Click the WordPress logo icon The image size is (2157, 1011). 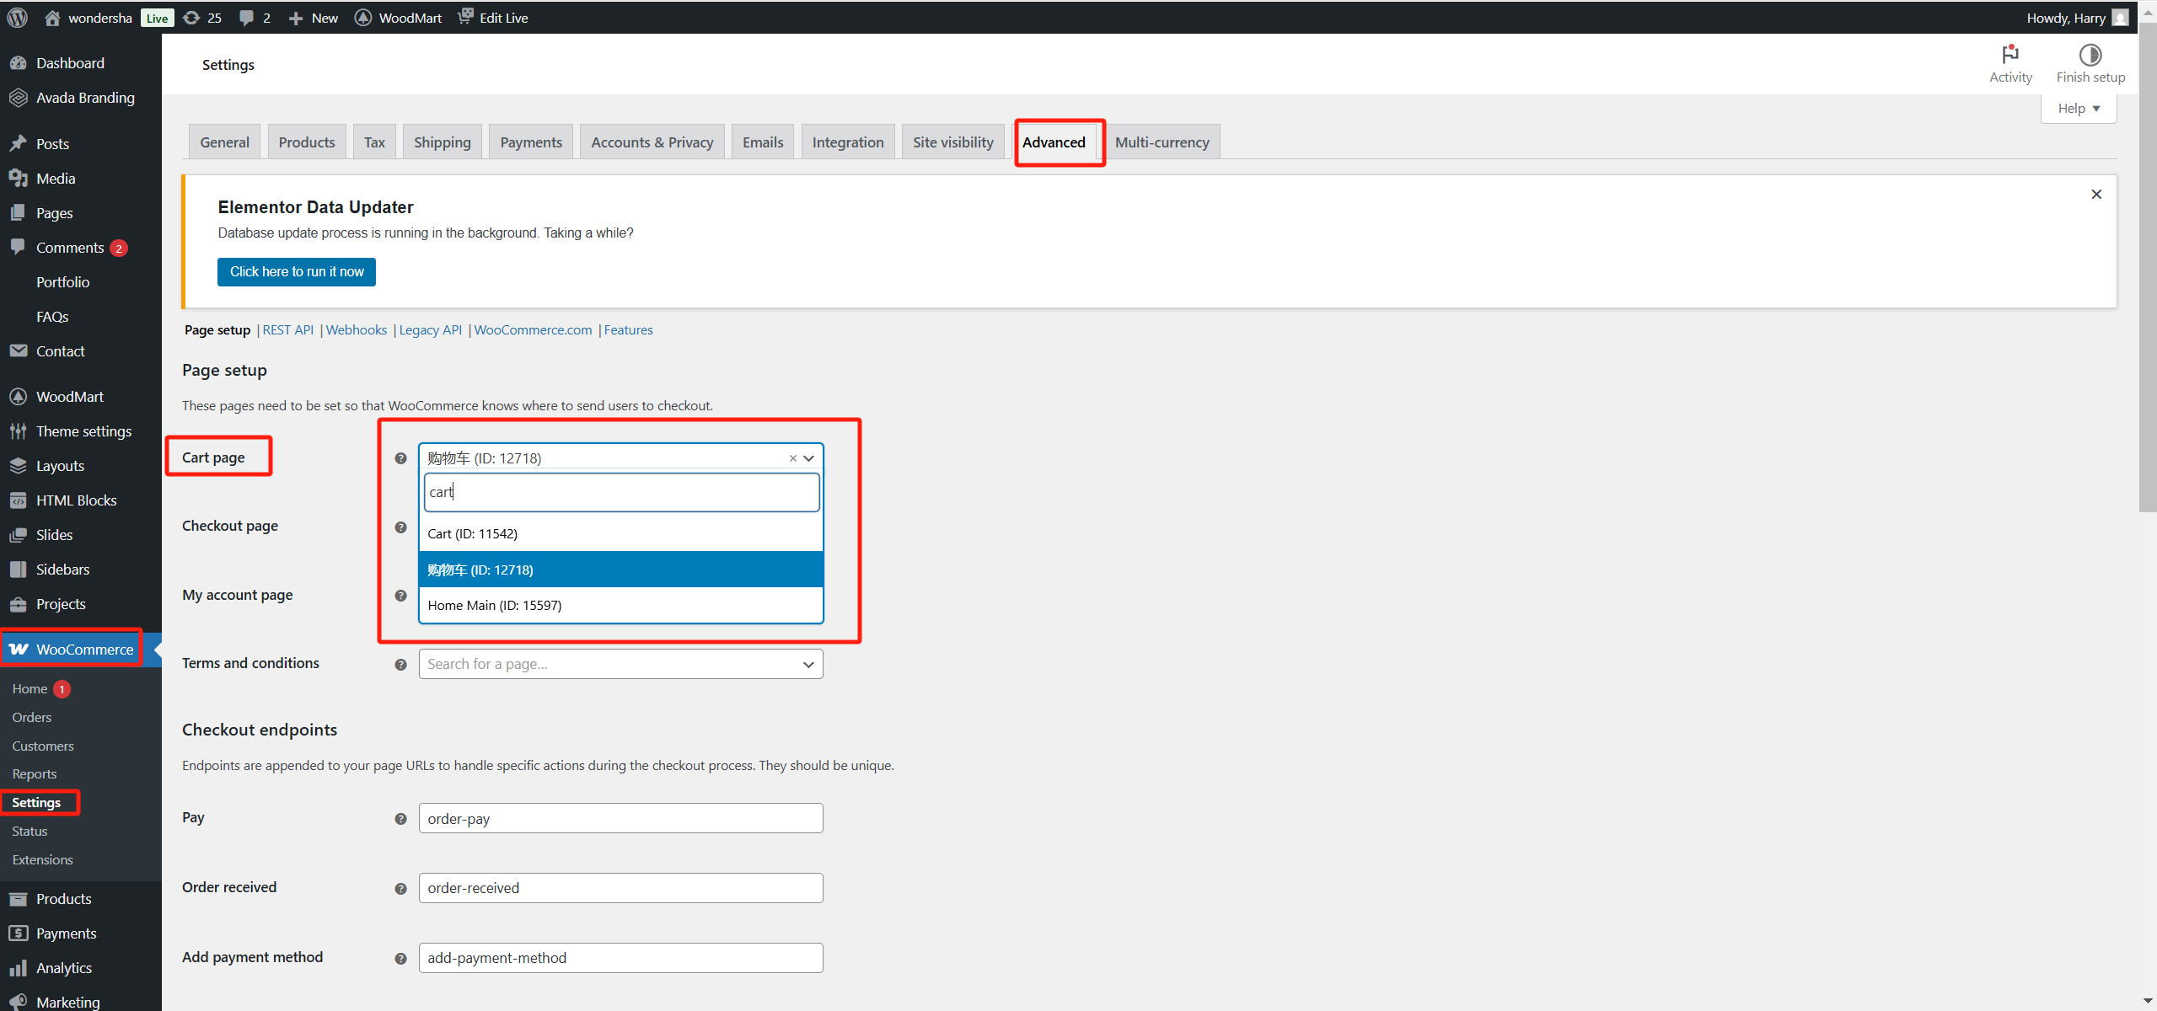pyautogui.click(x=18, y=18)
